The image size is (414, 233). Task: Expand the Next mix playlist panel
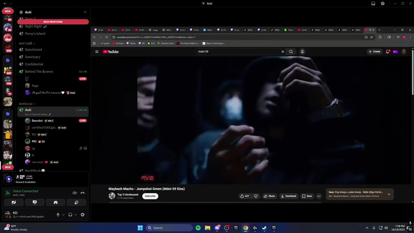[389, 194]
